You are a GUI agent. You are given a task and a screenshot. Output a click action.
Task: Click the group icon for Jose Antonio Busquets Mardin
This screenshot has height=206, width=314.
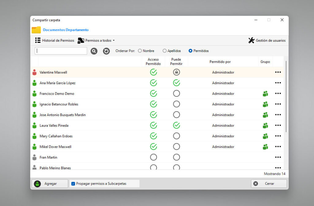(x=265, y=115)
